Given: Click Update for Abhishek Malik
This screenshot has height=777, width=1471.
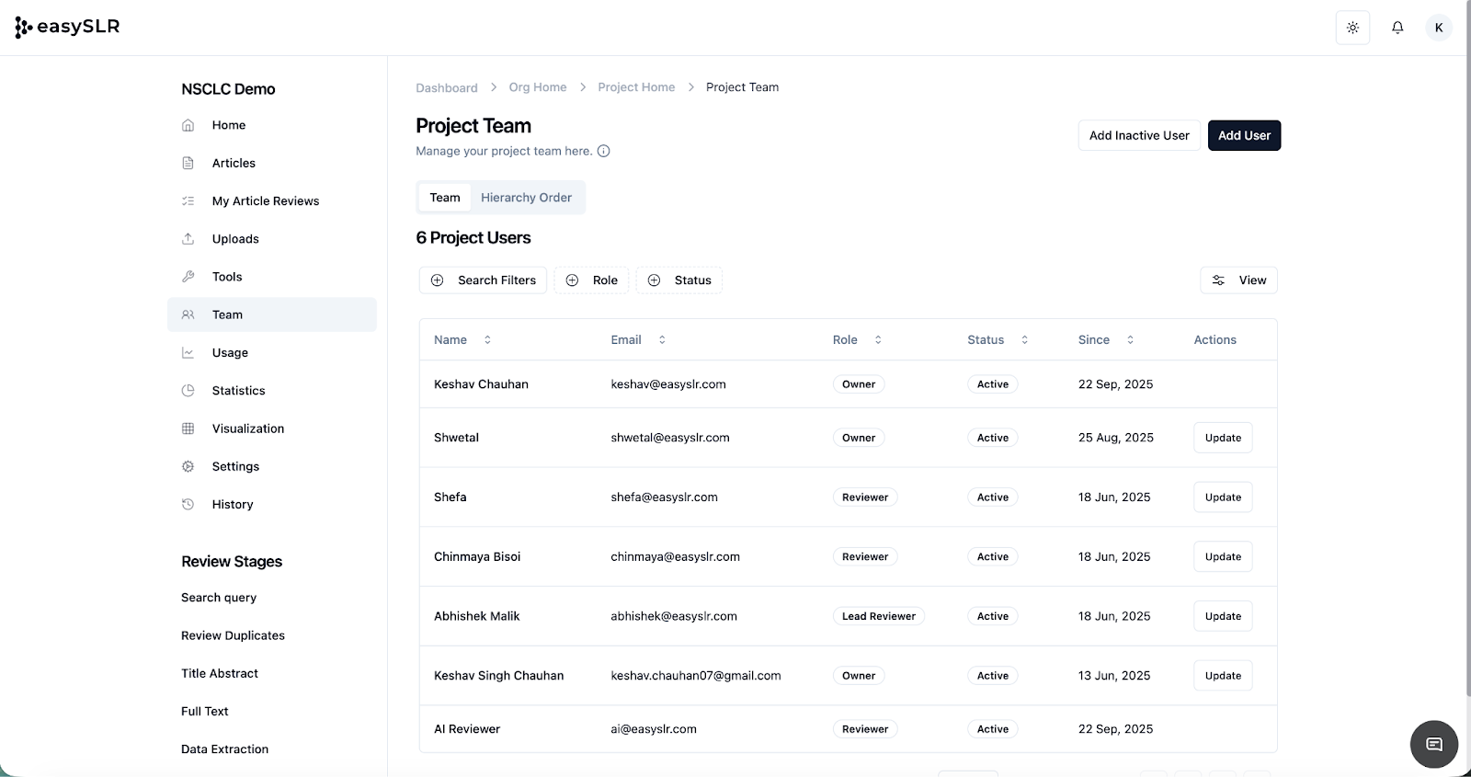Looking at the screenshot, I should [1223, 616].
